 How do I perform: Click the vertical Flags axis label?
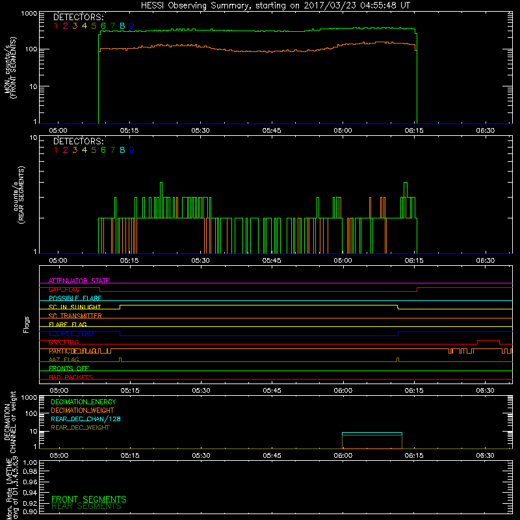[x=27, y=324]
